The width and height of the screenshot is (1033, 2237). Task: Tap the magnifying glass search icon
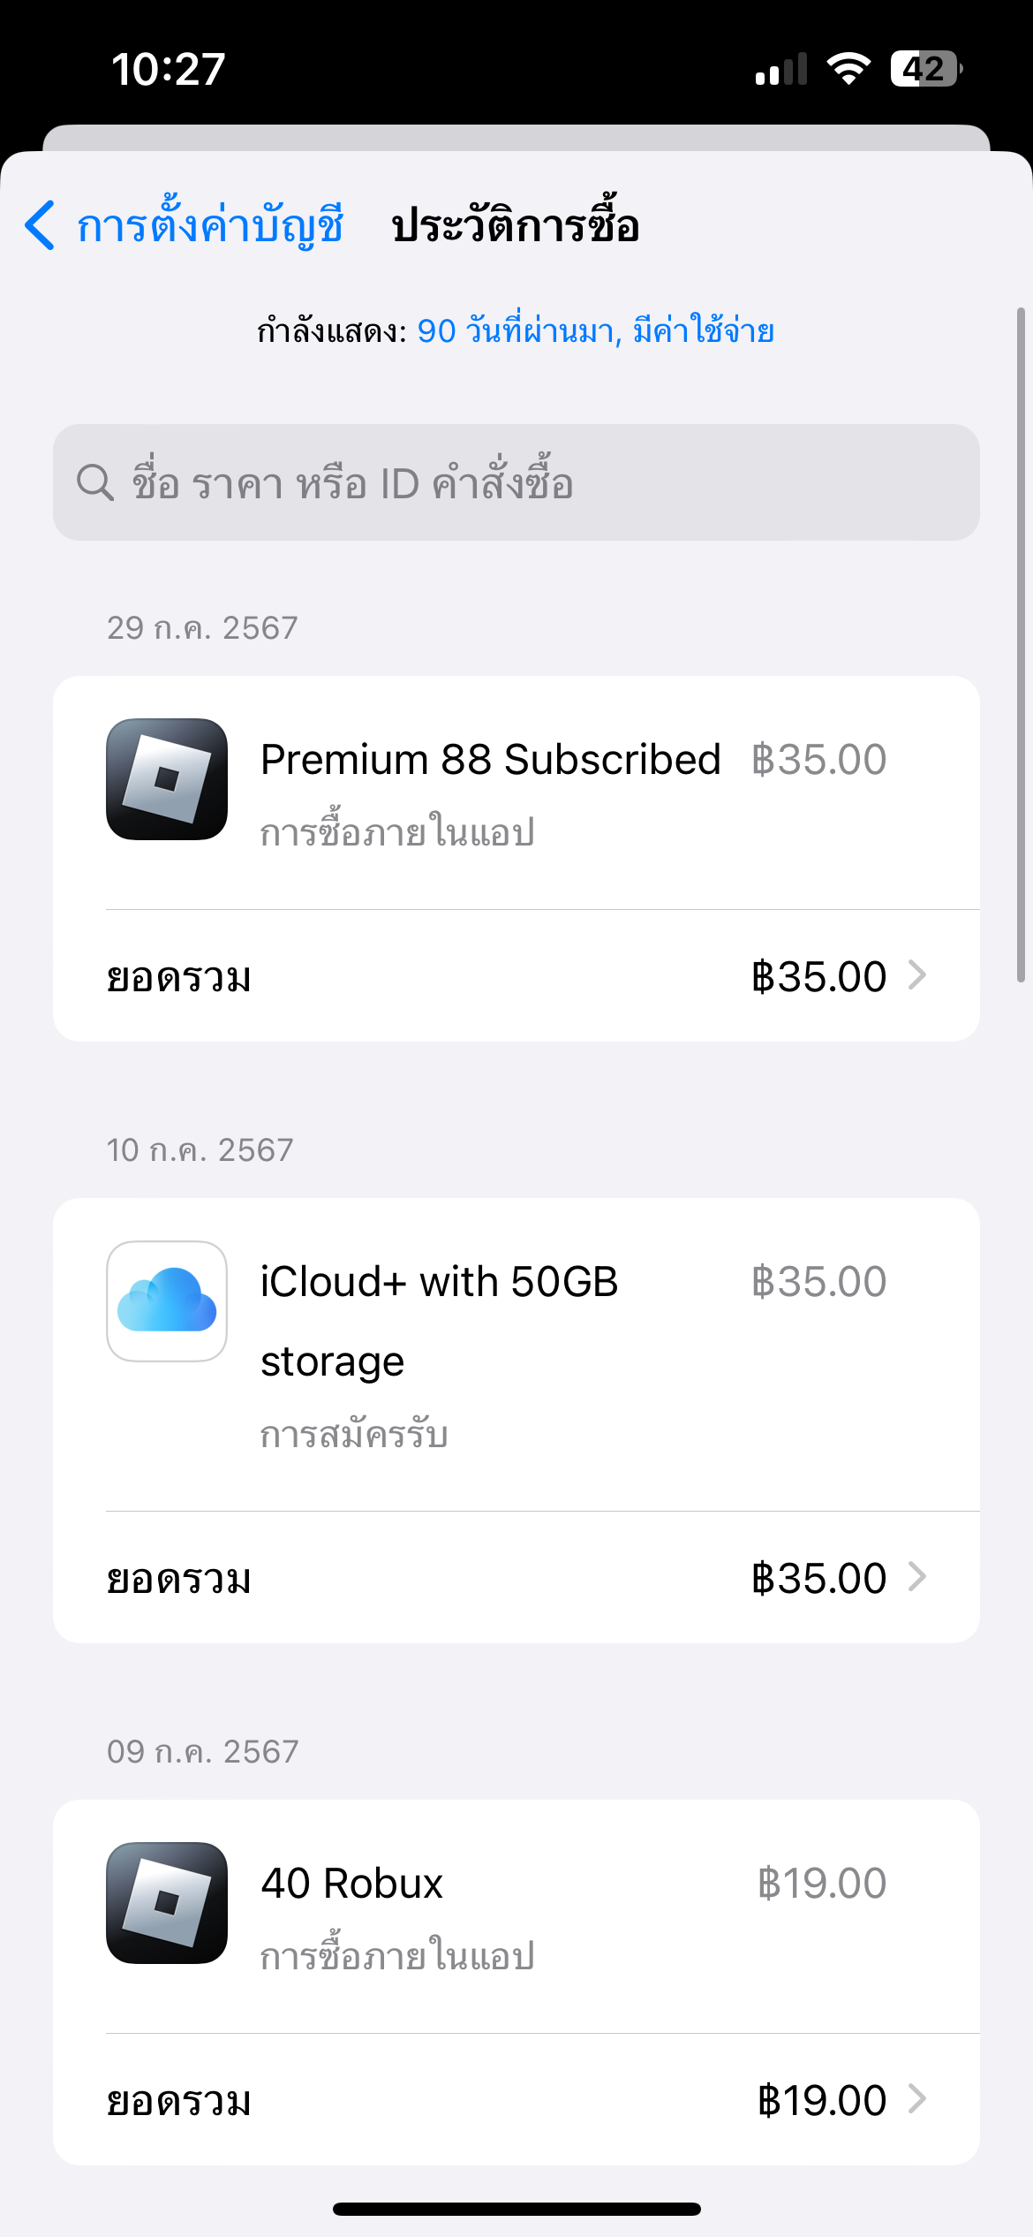click(x=94, y=482)
